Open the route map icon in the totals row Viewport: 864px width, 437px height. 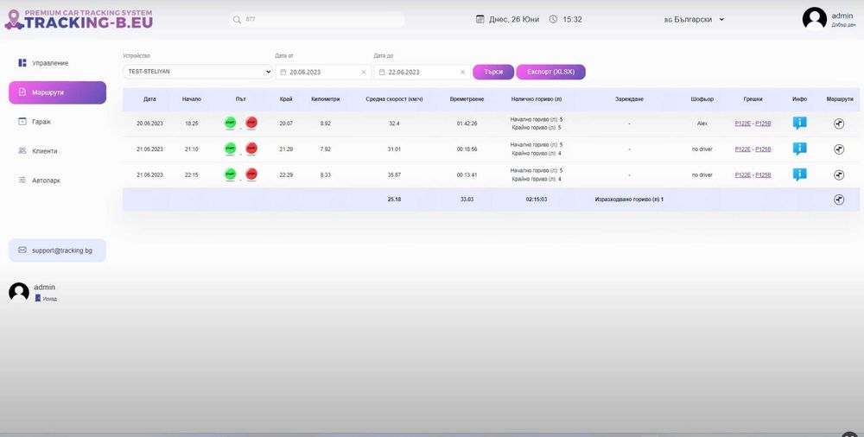click(x=839, y=199)
